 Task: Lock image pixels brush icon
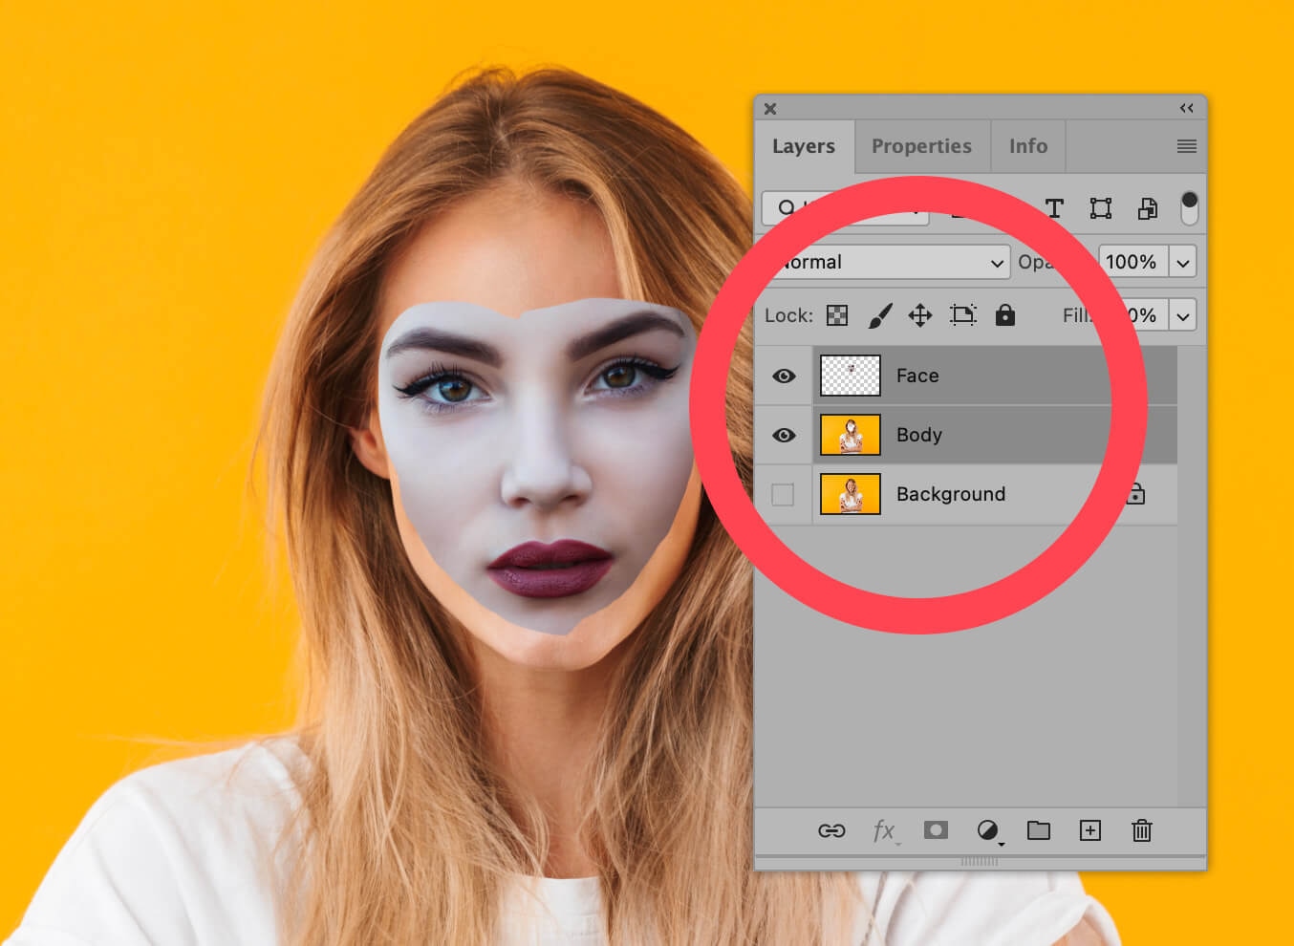point(879,315)
